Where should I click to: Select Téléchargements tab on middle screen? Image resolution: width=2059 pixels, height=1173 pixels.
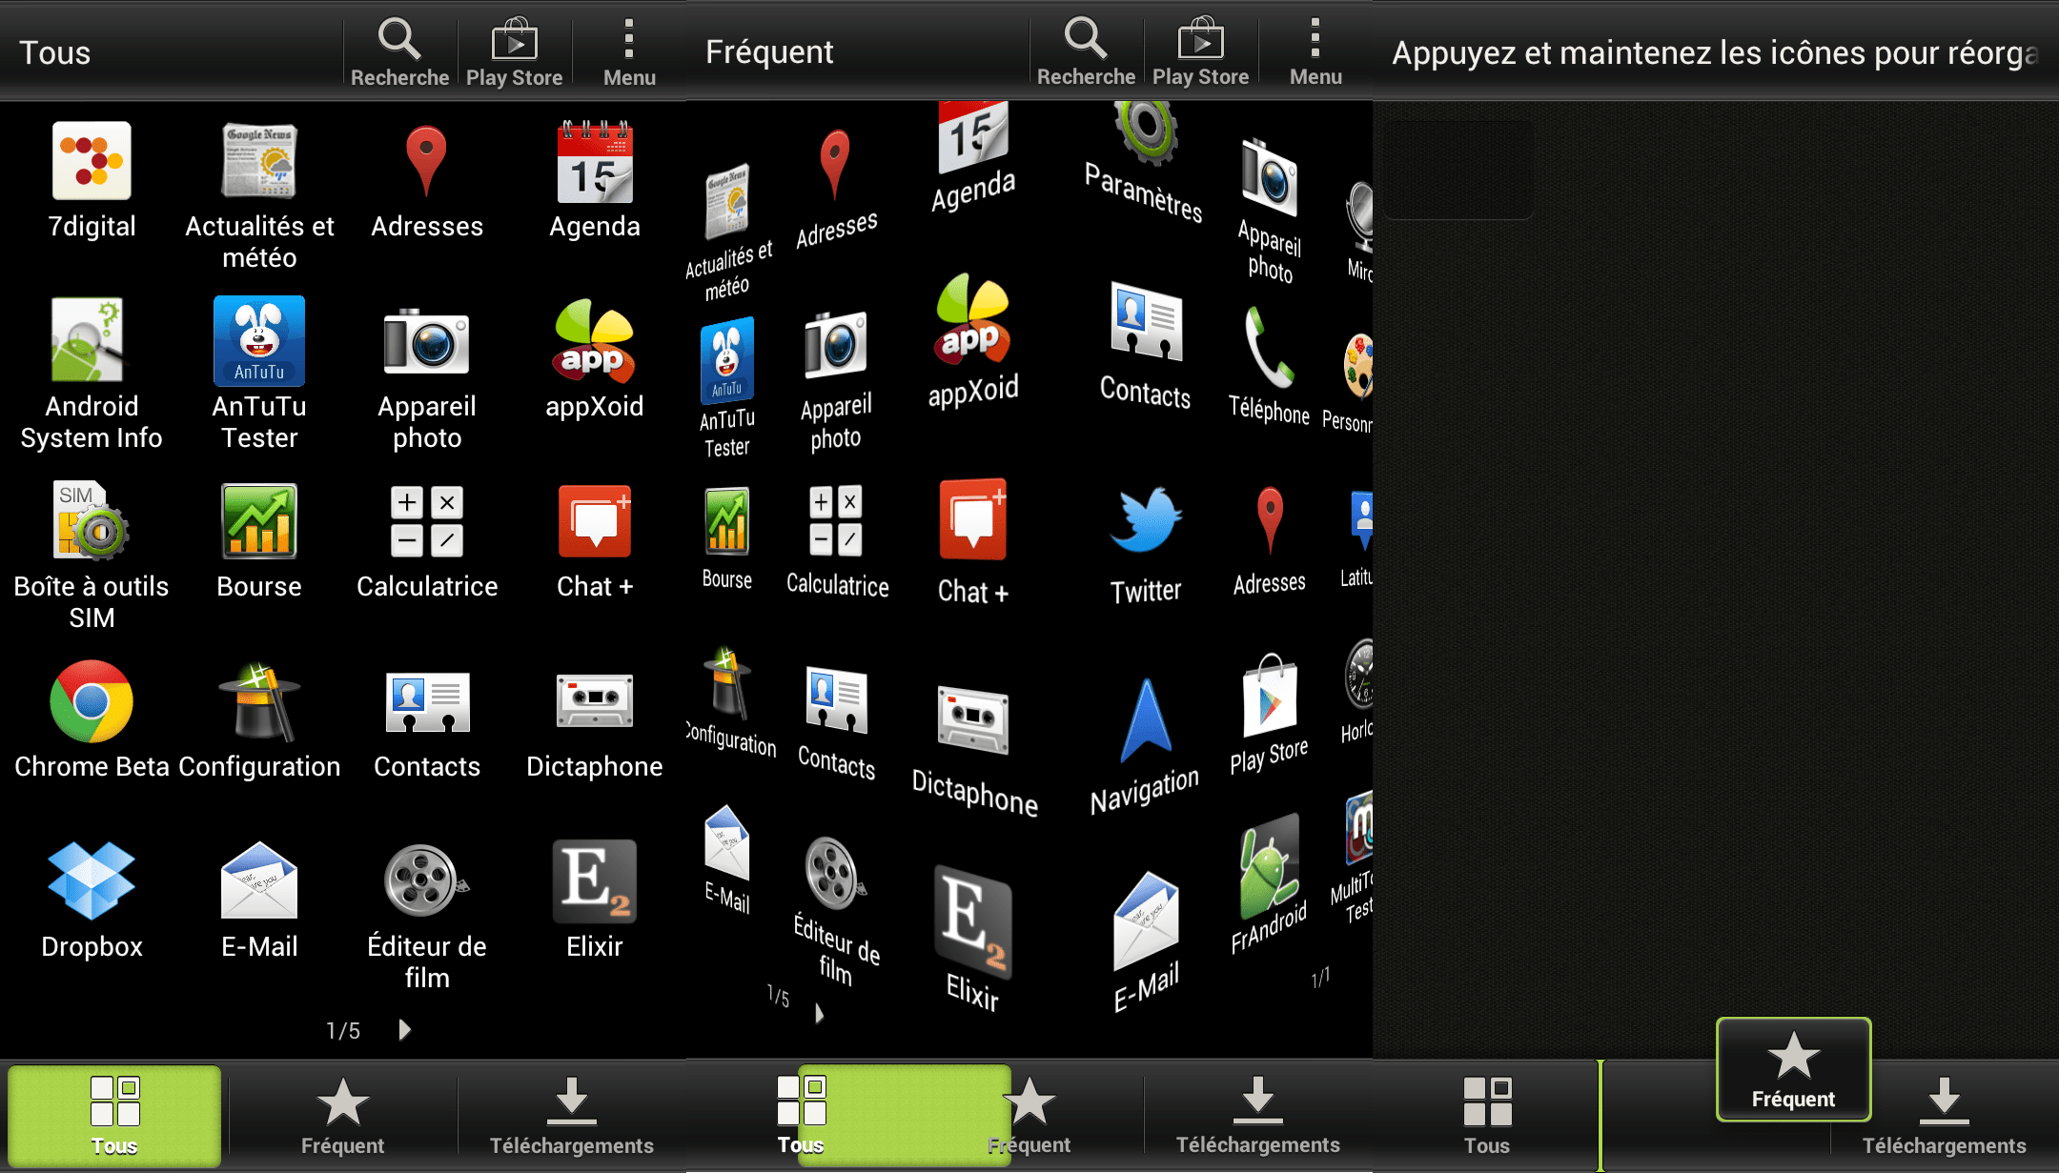coord(1258,1116)
